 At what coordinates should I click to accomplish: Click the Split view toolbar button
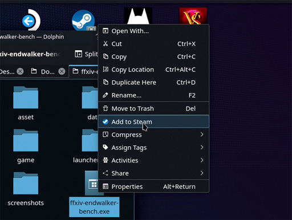87,54
